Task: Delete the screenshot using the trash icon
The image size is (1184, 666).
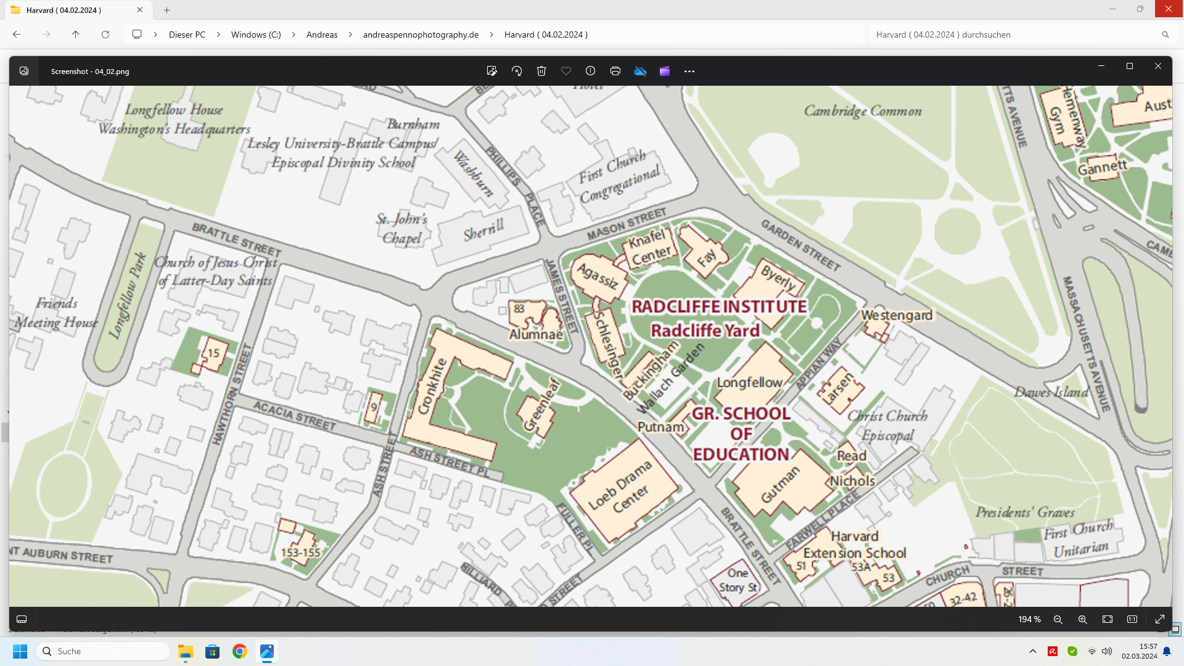Action: 541,71
